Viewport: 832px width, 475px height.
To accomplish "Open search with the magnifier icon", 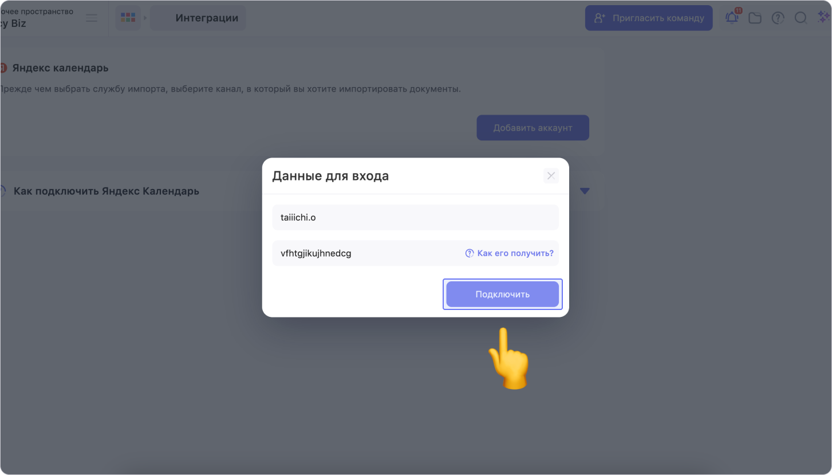I will click(x=801, y=18).
